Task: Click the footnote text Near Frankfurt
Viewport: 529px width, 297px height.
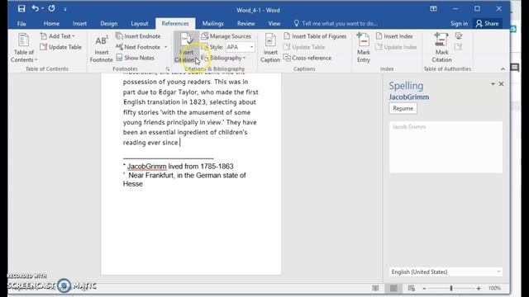Action: pyautogui.click(x=150, y=175)
